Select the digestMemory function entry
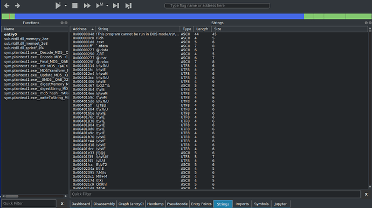The width and height of the screenshot is (372, 208). pos(35,84)
